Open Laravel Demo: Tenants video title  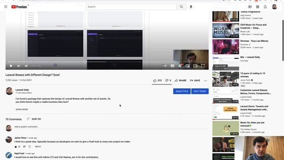click(254, 108)
